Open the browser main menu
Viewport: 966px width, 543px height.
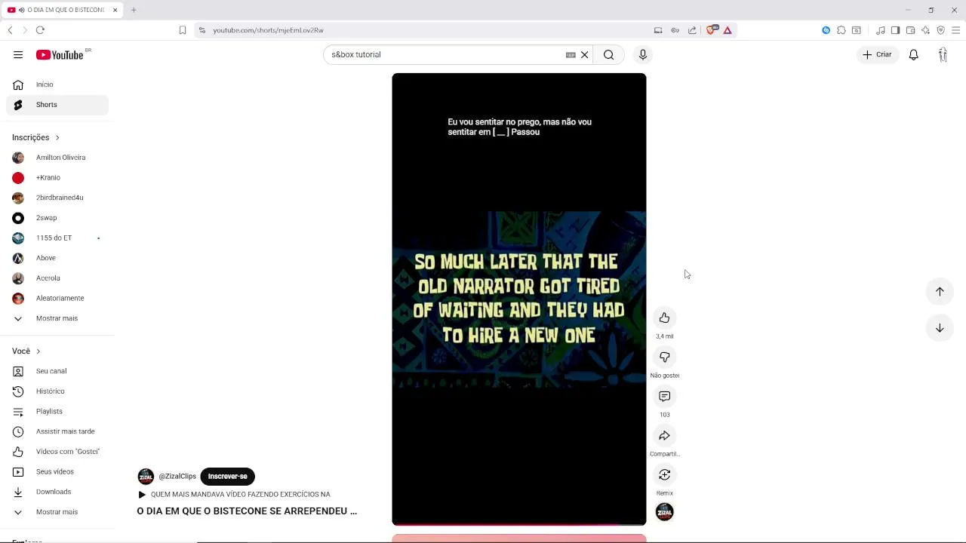point(955,30)
